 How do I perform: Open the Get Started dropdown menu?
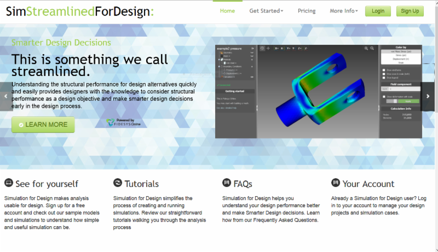coord(266,11)
